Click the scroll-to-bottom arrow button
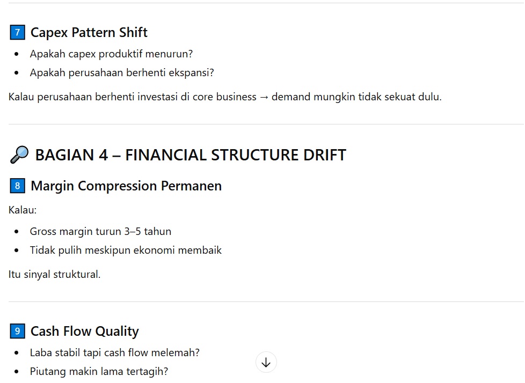The image size is (525, 383). [x=266, y=363]
